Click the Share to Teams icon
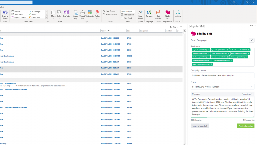This screenshot has height=145, width=257. tap(5, 15)
